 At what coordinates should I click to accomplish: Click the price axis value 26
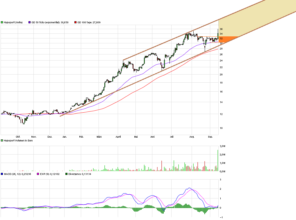221,54
